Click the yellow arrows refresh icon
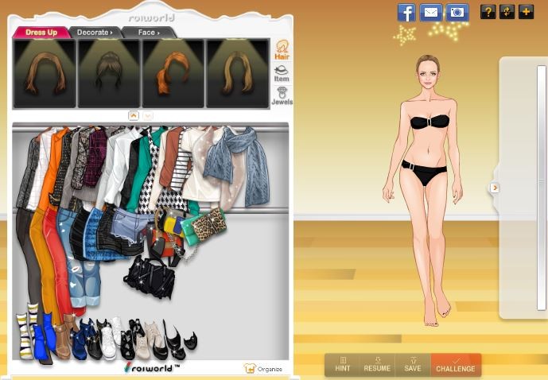 click(507, 12)
